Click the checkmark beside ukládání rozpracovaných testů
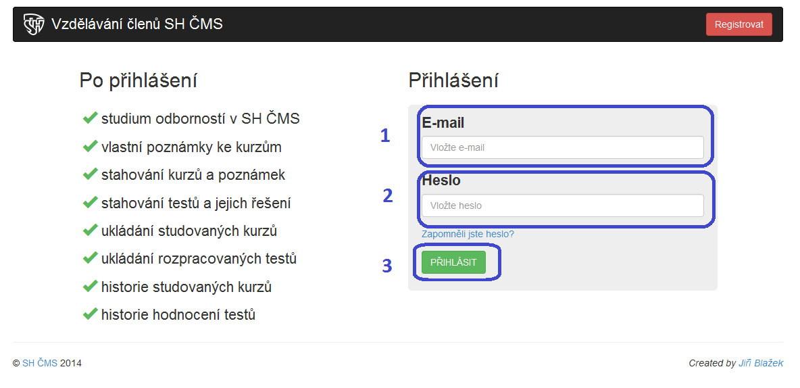800x388 pixels. [90, 258]
